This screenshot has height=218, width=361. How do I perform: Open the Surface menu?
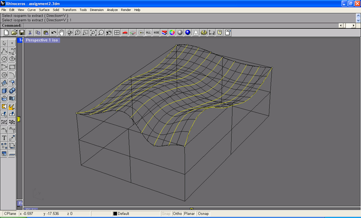[x=44, y=10]
